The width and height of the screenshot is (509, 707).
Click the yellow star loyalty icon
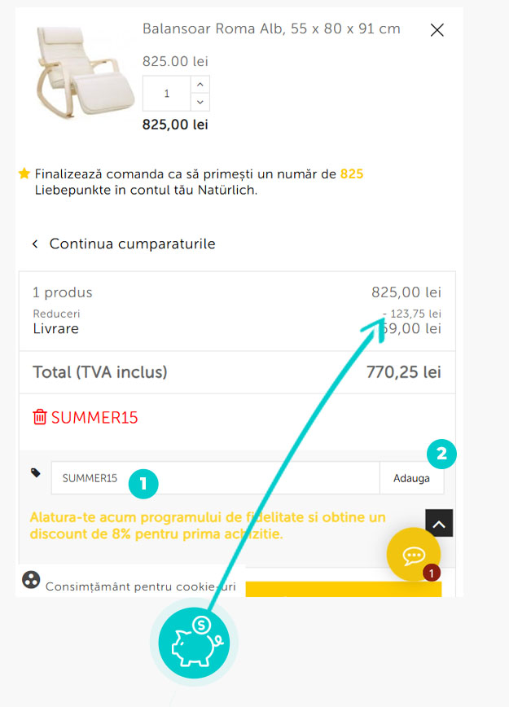24,173
